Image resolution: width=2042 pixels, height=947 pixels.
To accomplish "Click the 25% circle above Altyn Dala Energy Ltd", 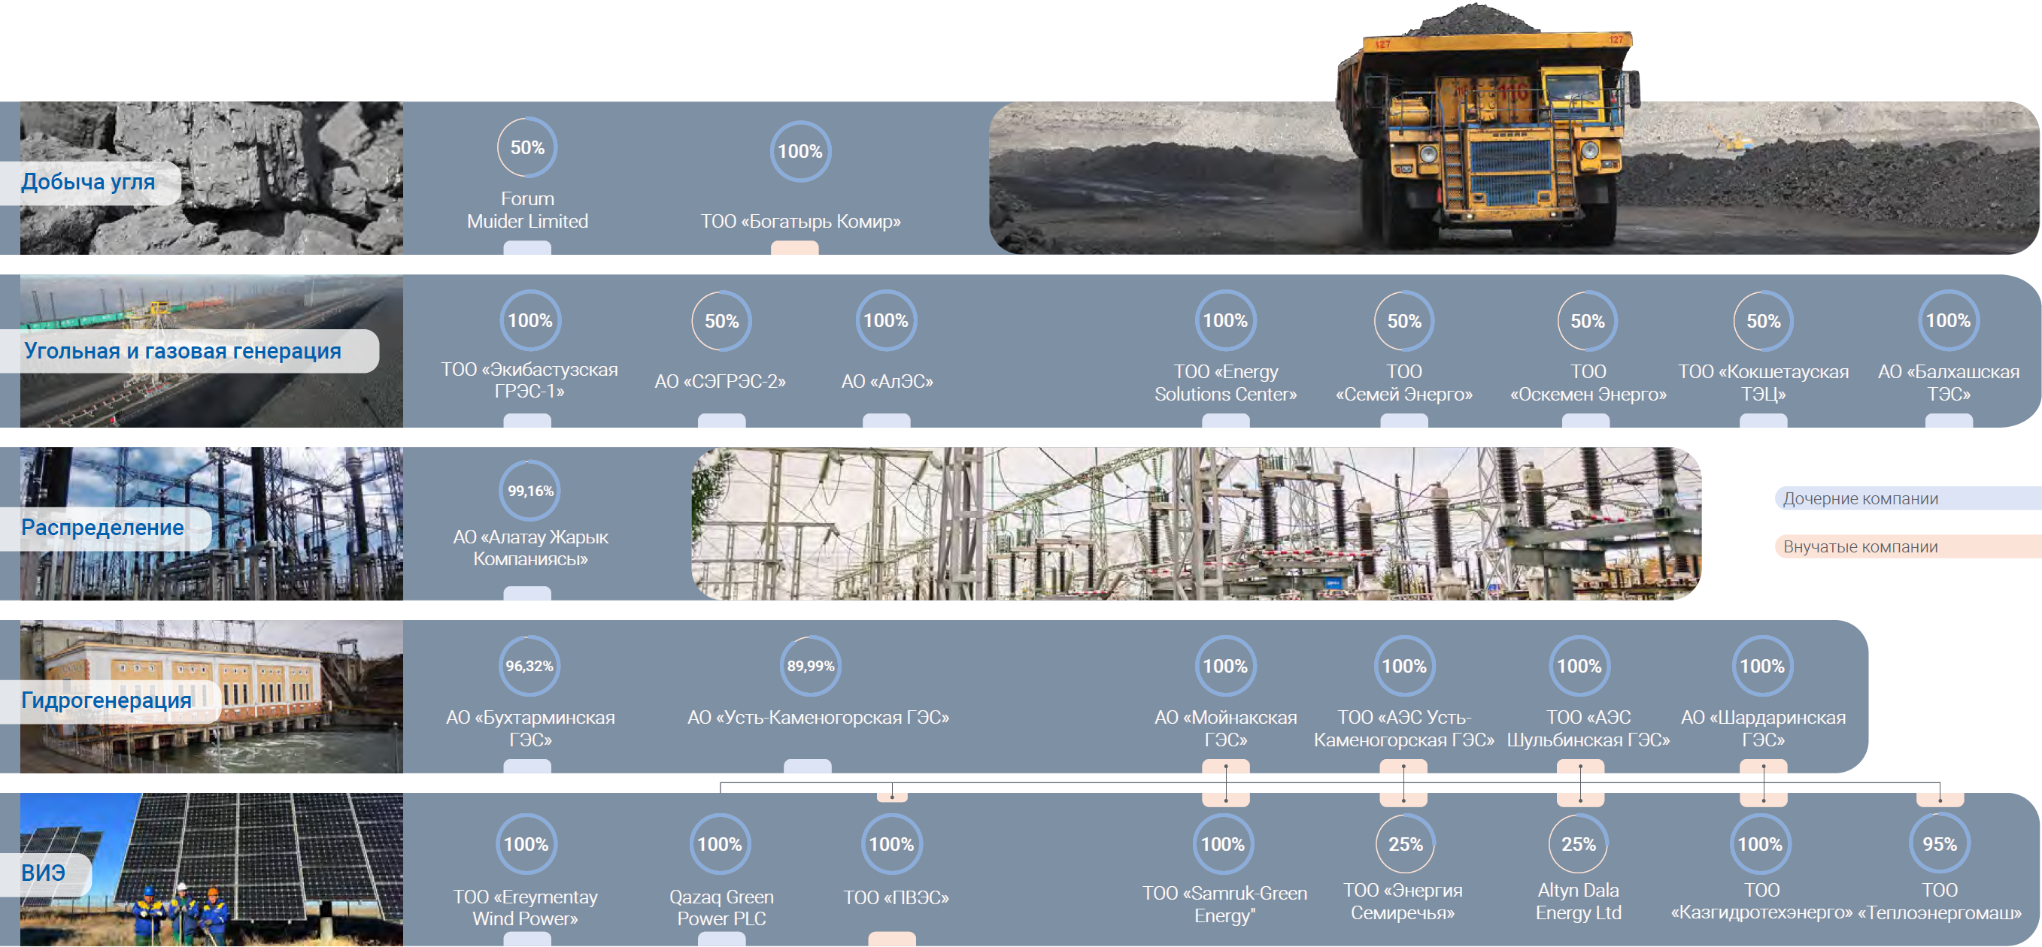I will (x=1578, y=844).
